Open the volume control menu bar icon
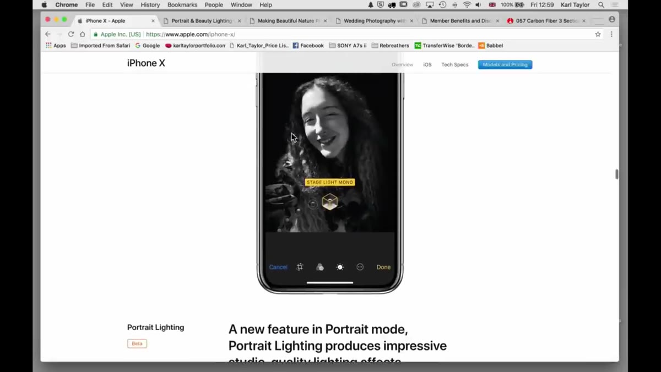Image resolution: width=661 pixels, height=372 pixels. coord(478,5)
